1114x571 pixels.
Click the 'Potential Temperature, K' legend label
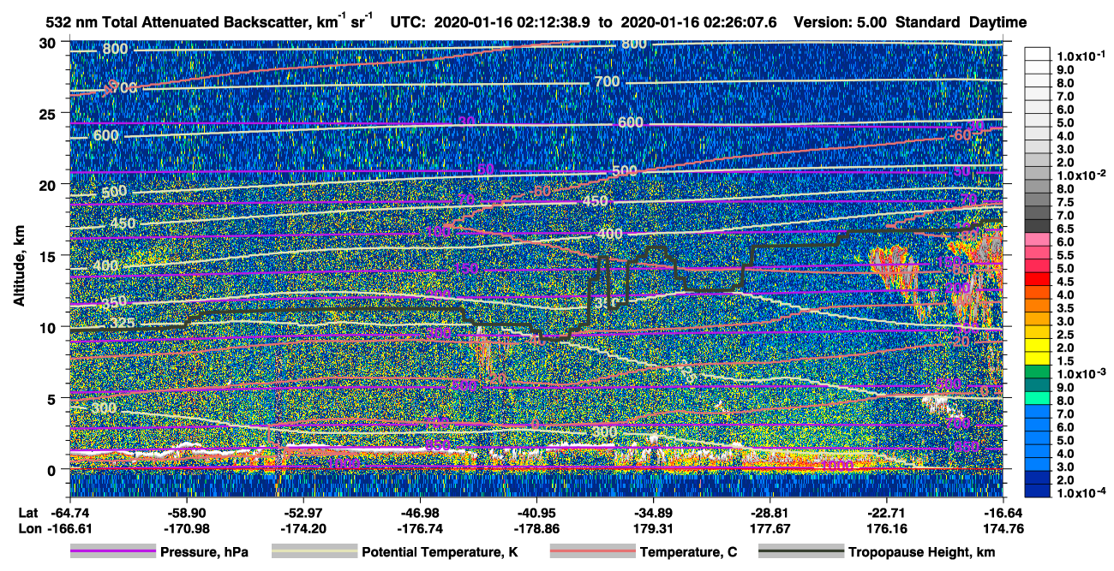coord(440,553)
